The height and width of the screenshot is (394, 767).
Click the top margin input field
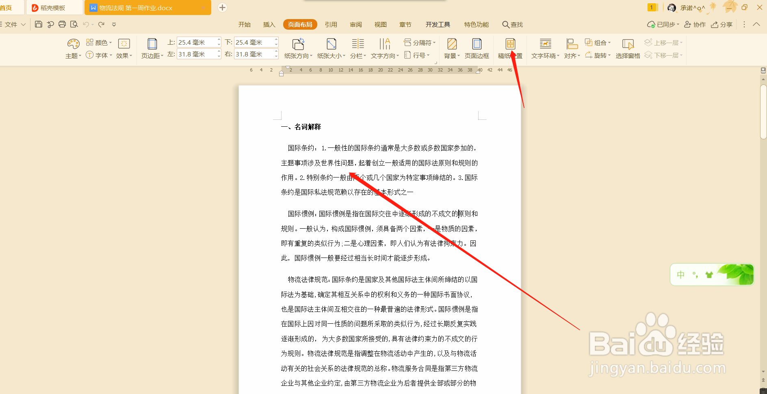197,42
